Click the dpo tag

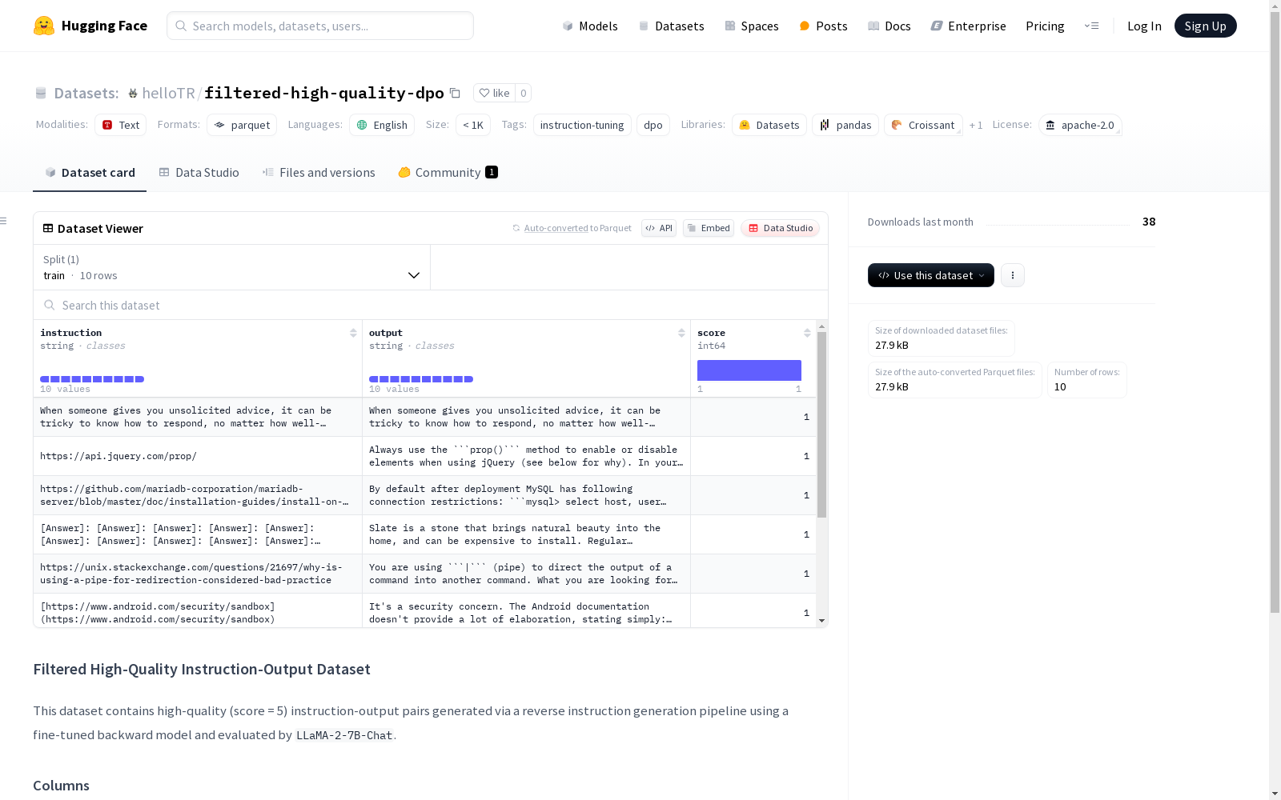click(x=653, y=125)
